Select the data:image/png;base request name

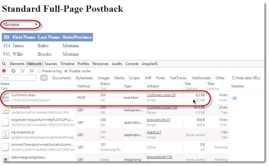coord(29,157)
